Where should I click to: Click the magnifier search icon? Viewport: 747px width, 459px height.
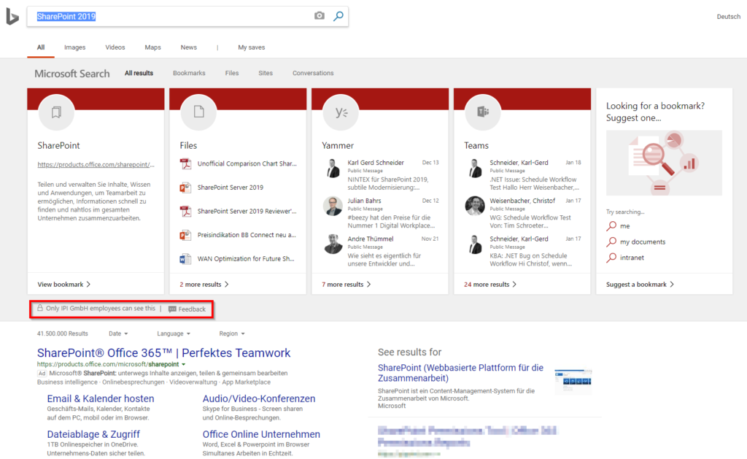tap(338, 16)
